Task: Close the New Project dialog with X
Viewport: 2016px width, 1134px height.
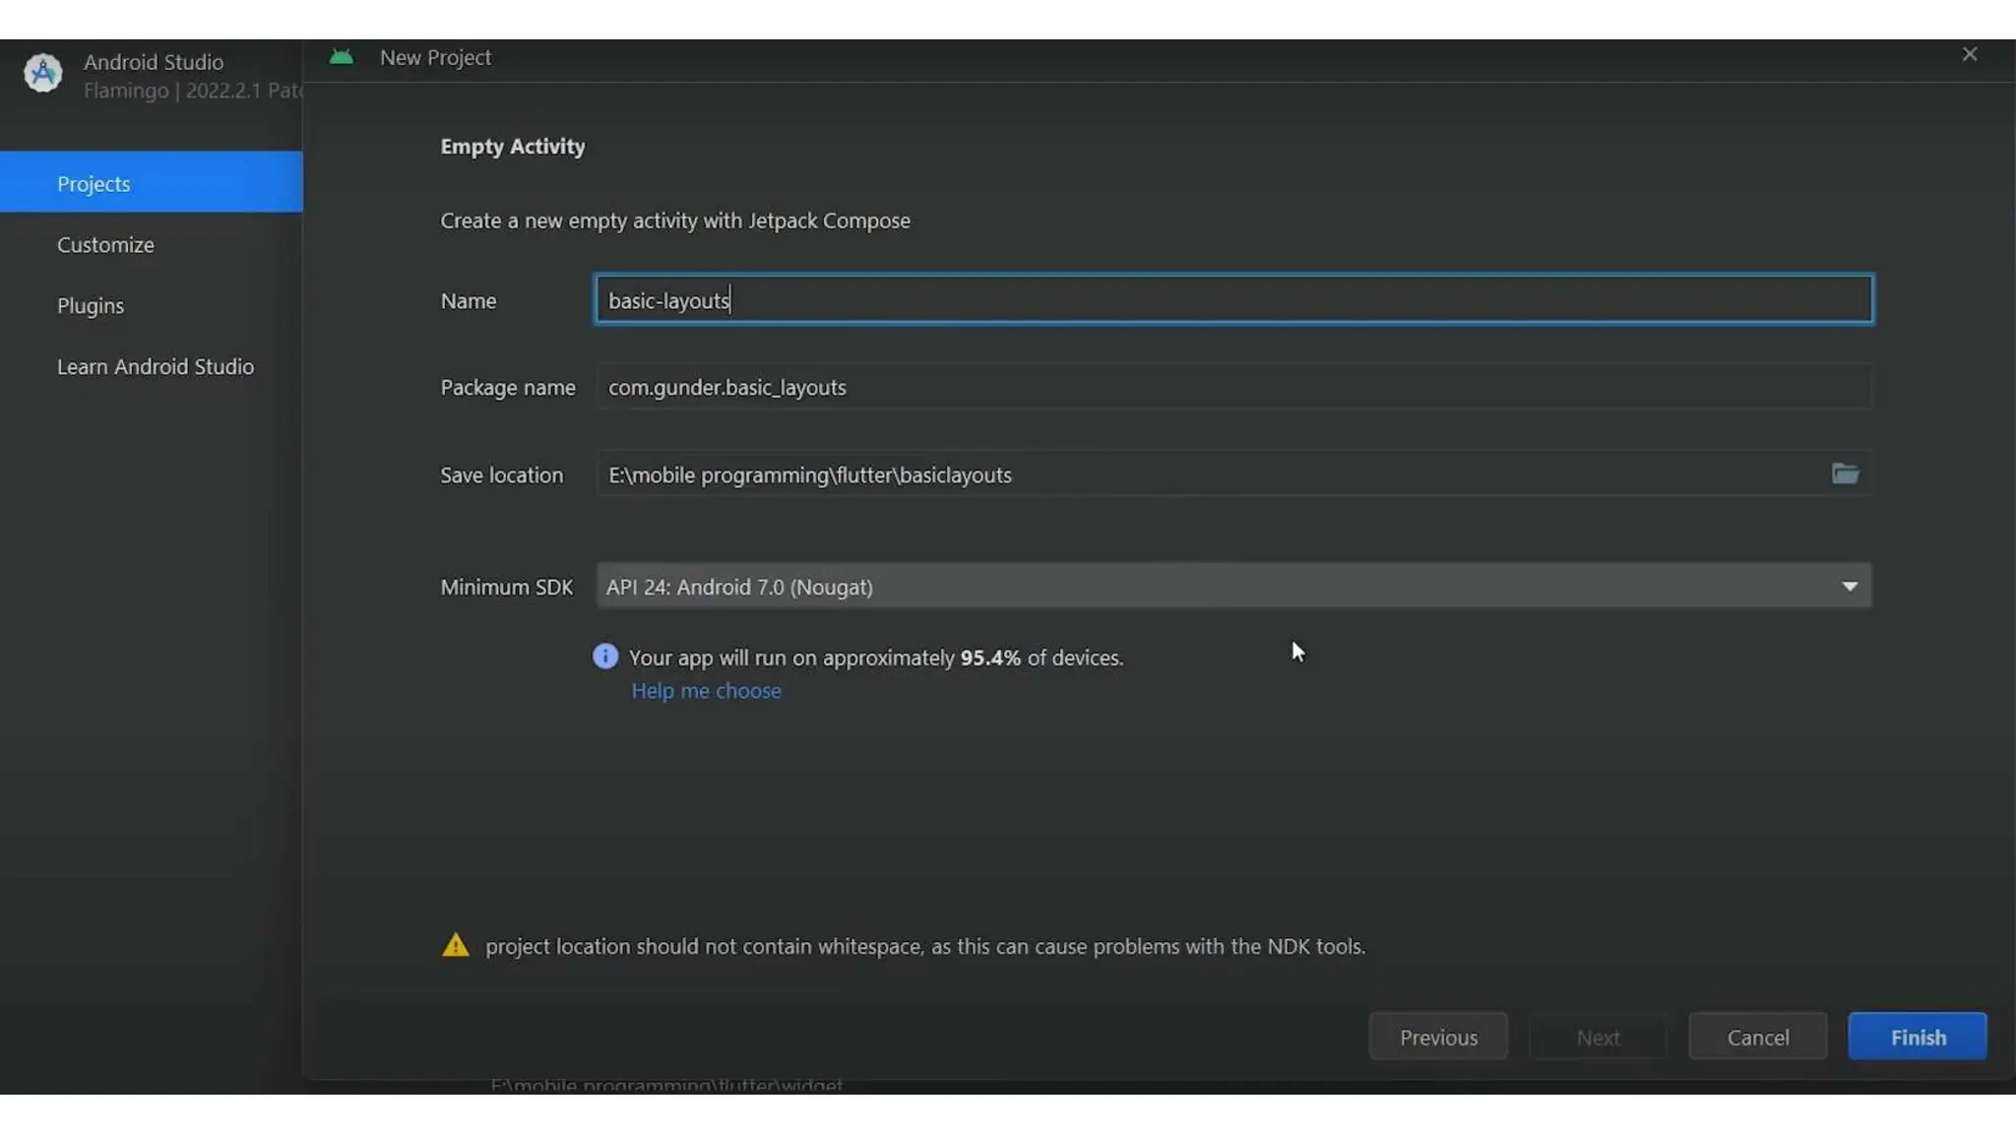Action: pyautogui.click(x=1969, y=55)
